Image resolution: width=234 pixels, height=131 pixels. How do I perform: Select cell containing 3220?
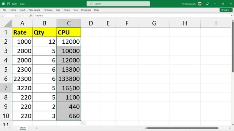pos(22,88)
